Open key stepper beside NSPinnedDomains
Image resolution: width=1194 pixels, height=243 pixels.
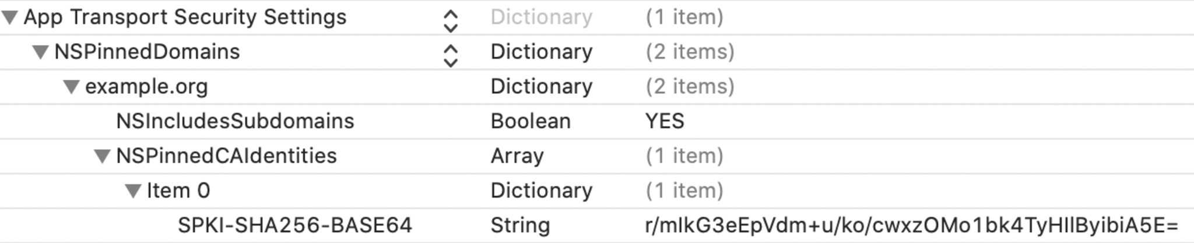(451, 56)
